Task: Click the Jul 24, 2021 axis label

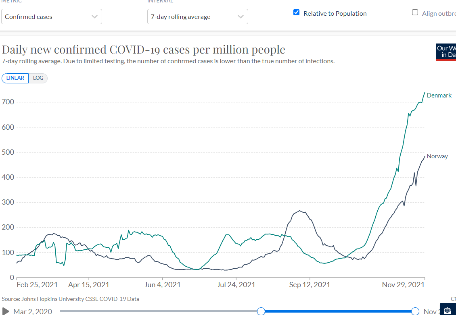Action: click(236, 284)
